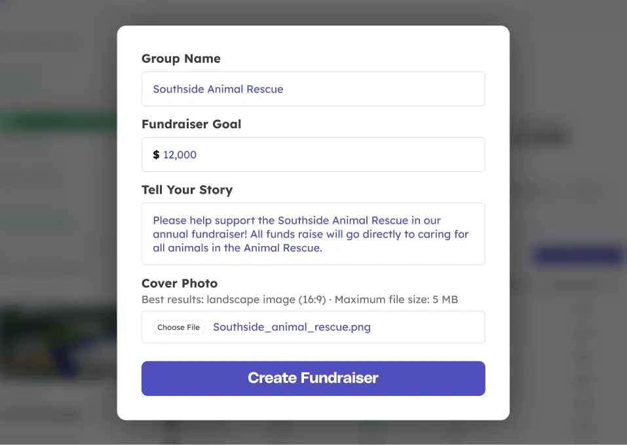Click the Cover Photo heading
Screen dimensions: 627x445
180,283
